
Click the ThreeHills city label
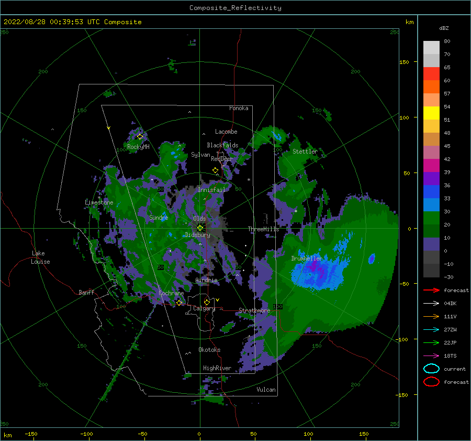263,229
